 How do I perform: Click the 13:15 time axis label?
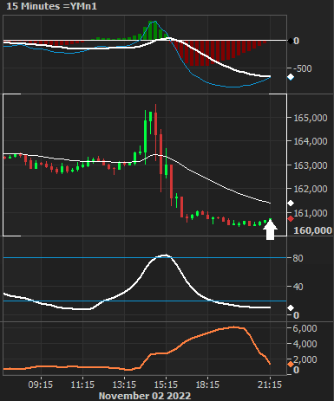point(124,385)
